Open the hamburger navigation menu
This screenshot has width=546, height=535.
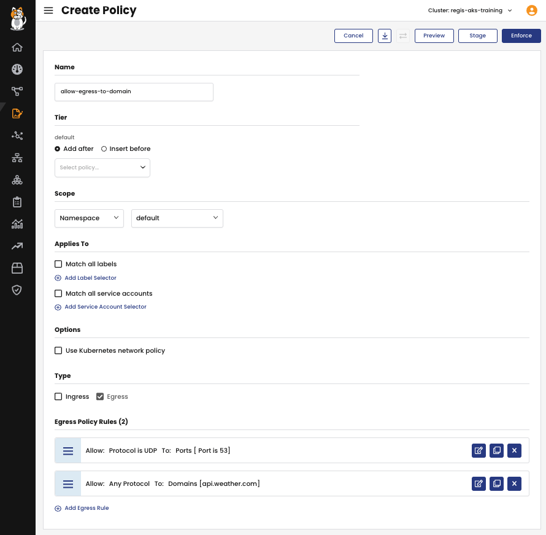(48, 10)
